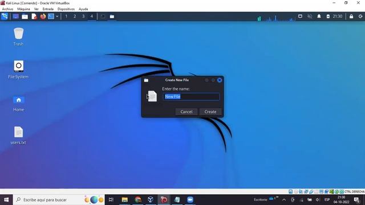Image resolution: width=365 pixels, height=205 pixels.
Task: Click VirtualBox hard disk activity status icon
Action: pyautogui.click(x=290, y=191)
